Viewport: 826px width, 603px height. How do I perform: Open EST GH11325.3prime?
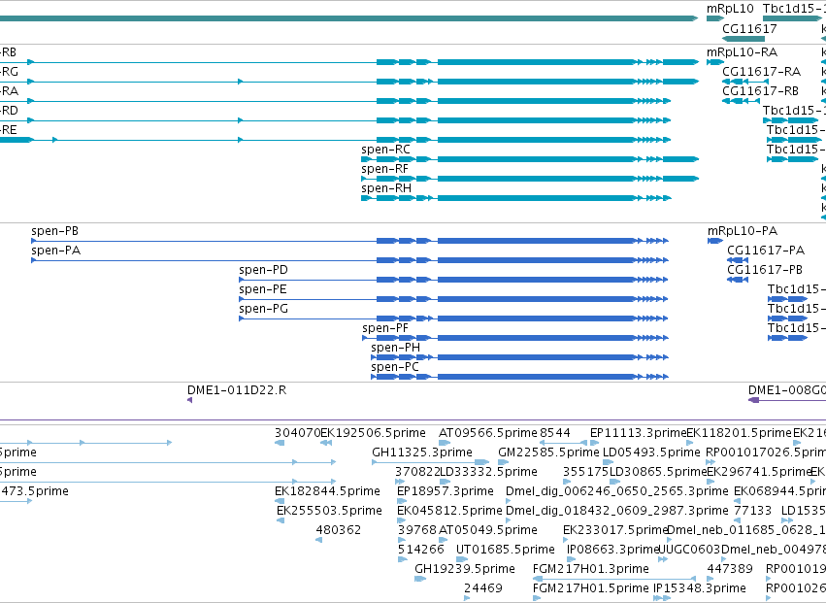(x=422, y=453)
